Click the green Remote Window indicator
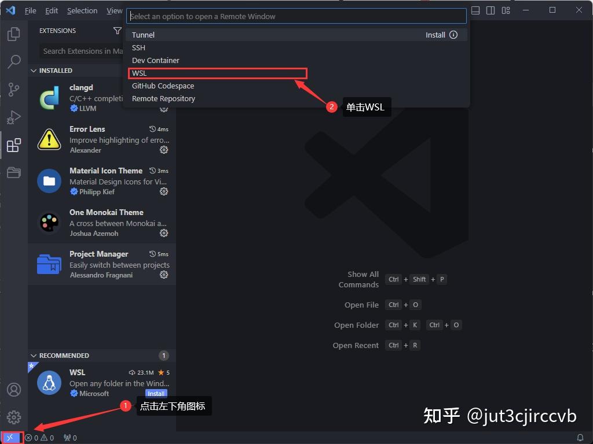 [10, 438]
